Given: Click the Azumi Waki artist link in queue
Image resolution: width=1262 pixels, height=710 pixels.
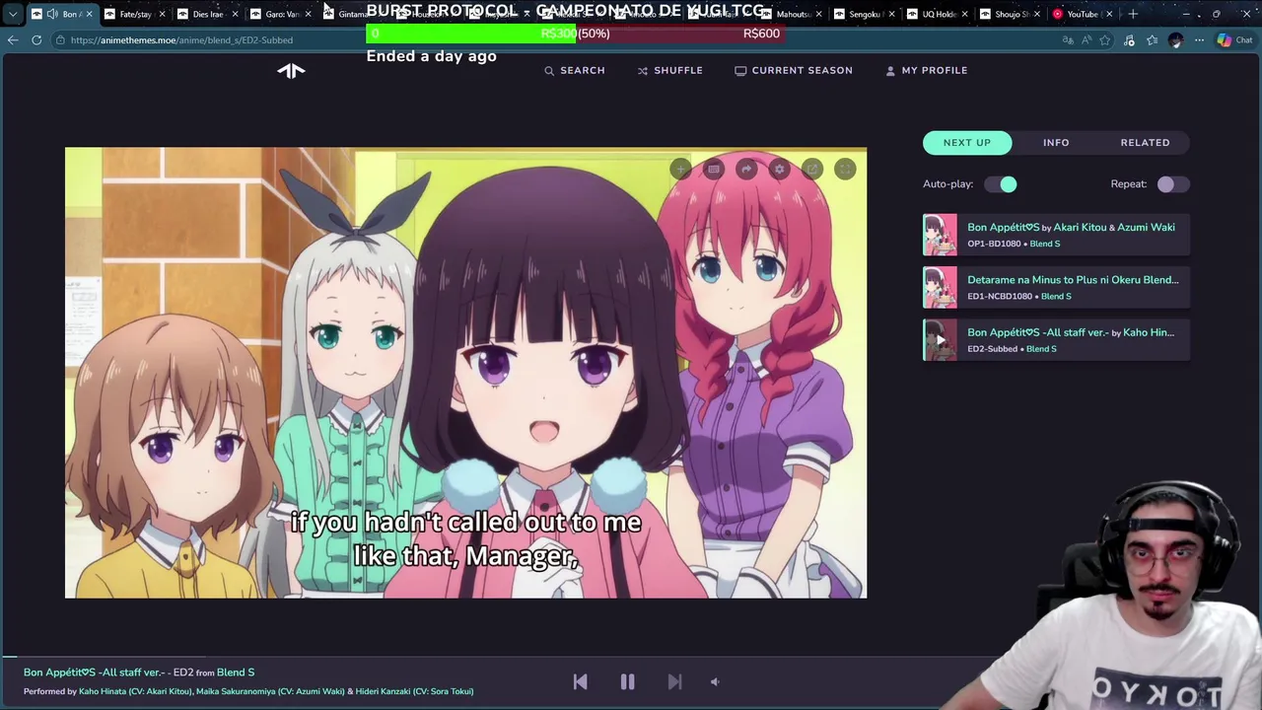Looking at the screenshot, I should (x=1146, y=228).
